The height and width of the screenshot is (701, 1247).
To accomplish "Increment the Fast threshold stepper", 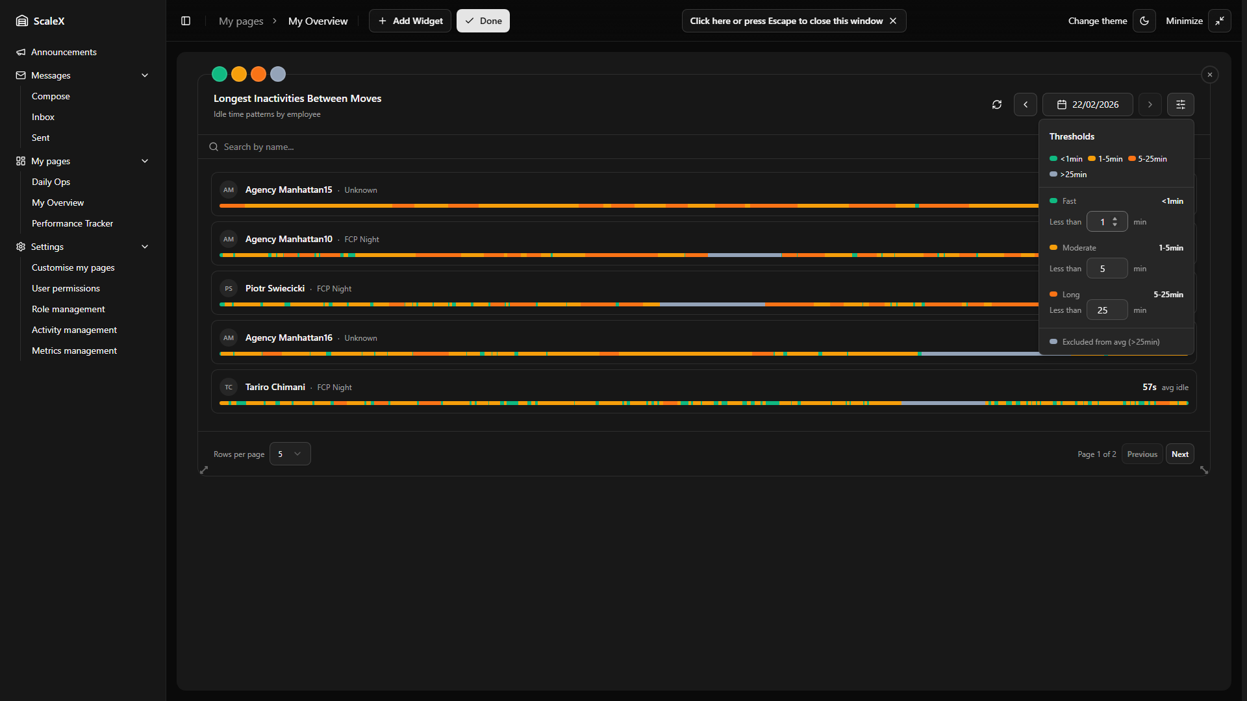I will (x=1115, y=219).
